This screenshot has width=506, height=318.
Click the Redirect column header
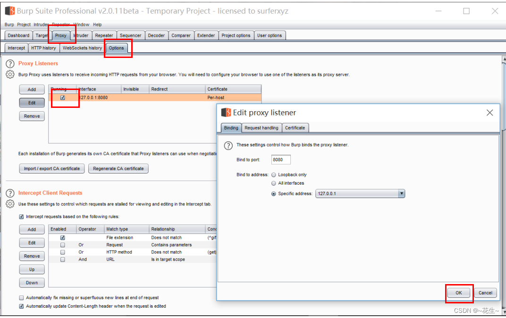pyautogui.click(x=177, y=89)
